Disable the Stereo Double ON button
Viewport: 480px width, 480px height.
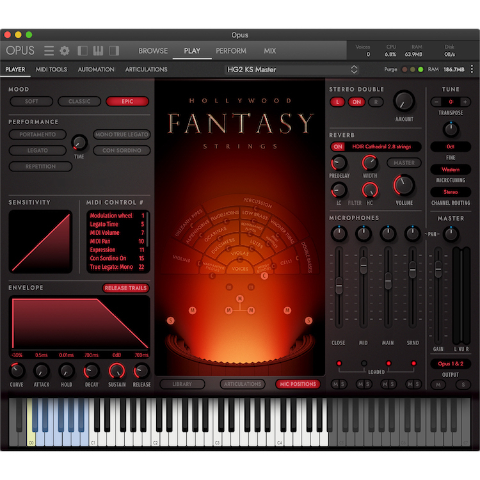(356, 102)
